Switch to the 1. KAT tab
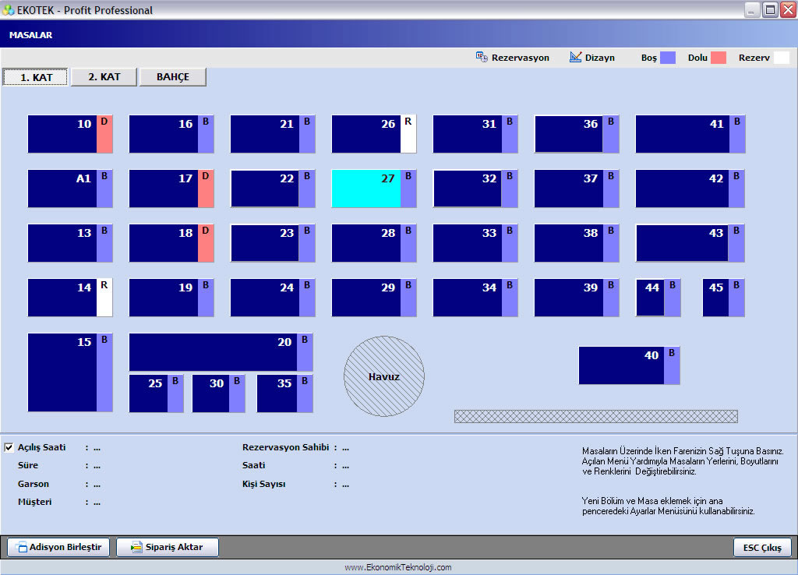The image size is (798, 575). 36,77
